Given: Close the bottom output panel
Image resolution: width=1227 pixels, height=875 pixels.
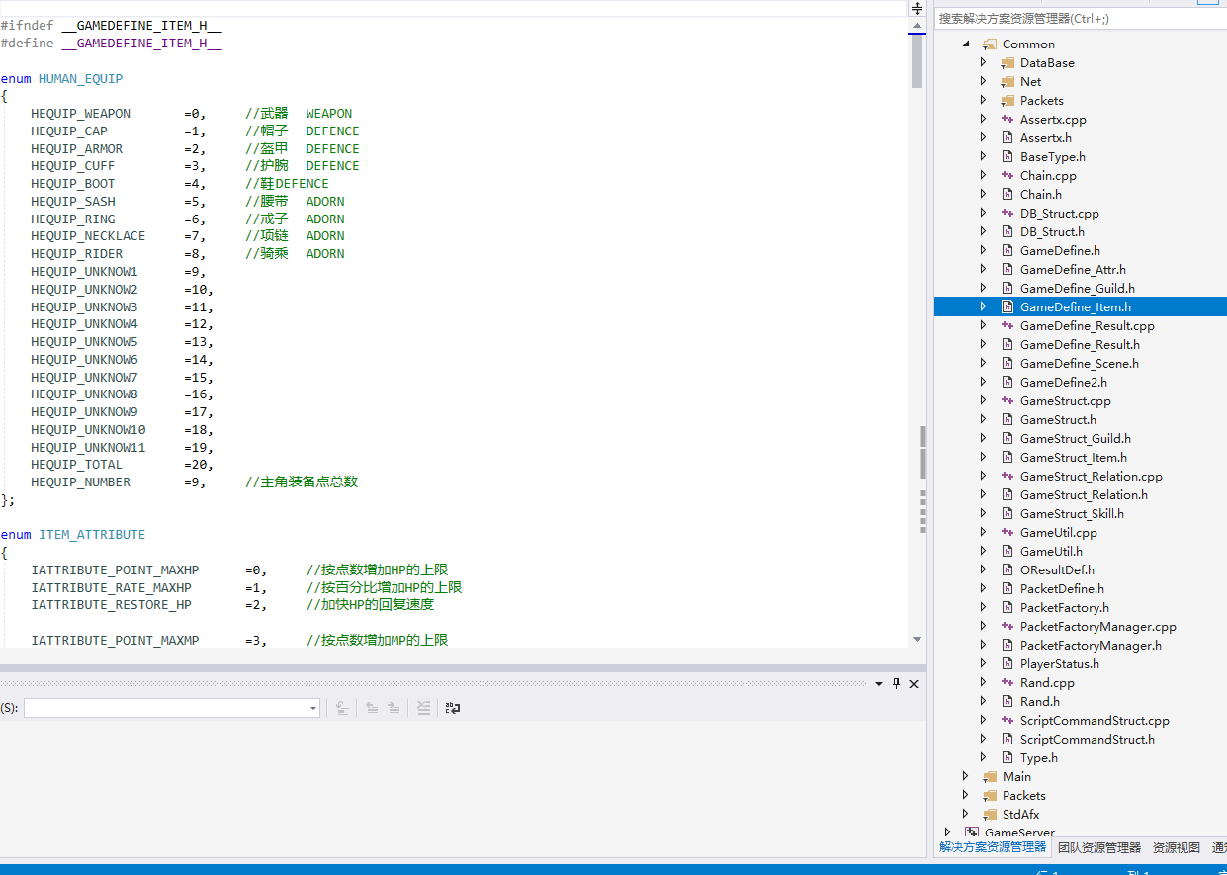Looking at the screenshot, I should point(914,684).
